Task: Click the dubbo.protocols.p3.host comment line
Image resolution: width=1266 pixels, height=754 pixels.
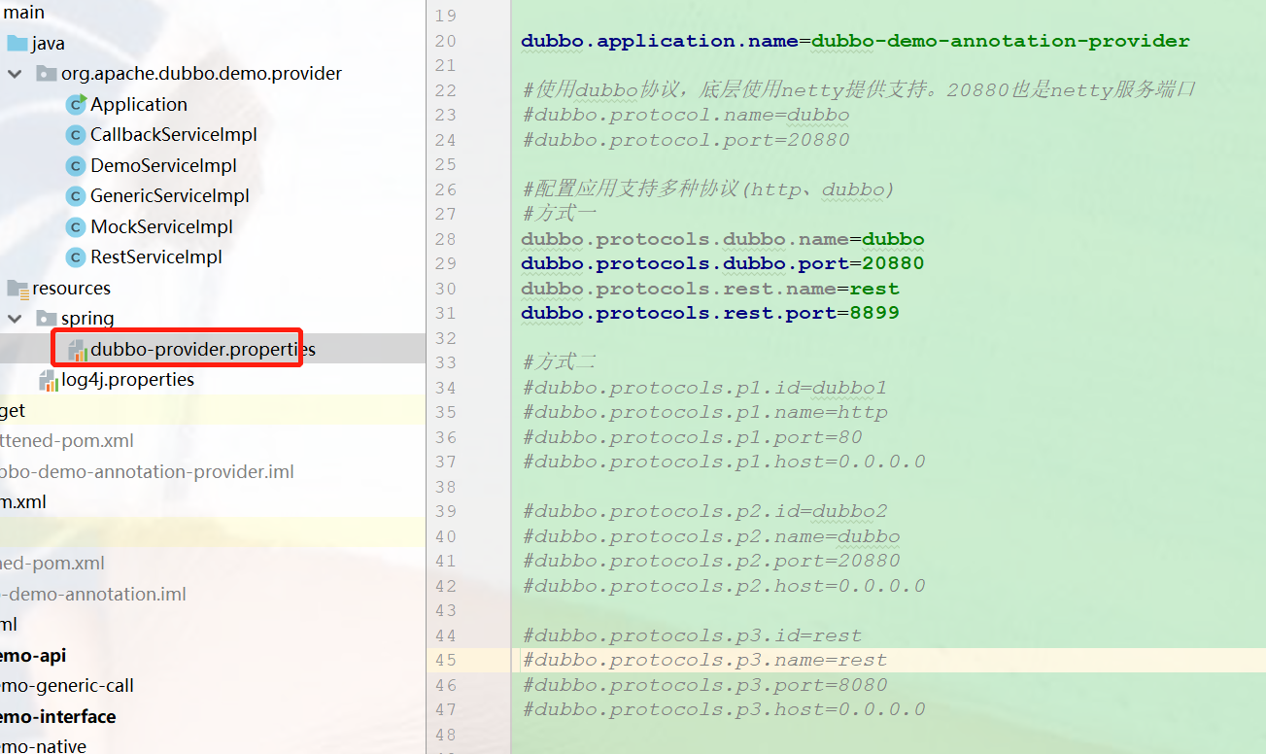Action: click(x=724, y=709)
